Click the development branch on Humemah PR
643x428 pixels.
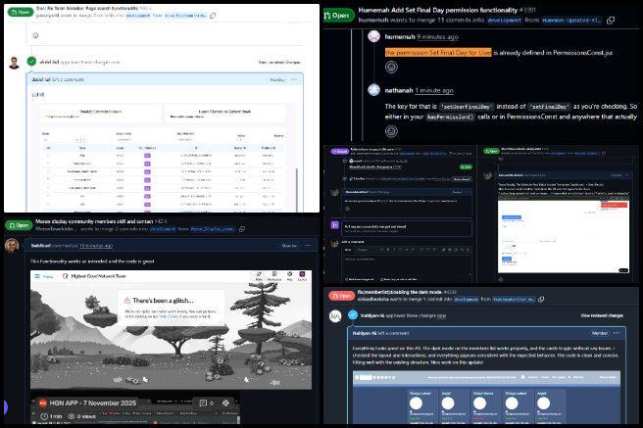tap(505, 20)
